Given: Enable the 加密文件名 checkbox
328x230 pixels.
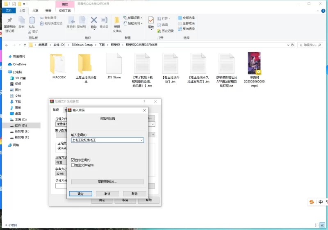Looking at the screenshot, I should point(73,165).
